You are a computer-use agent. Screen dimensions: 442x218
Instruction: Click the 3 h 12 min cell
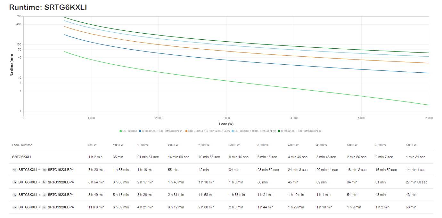[x=176, y=207]
